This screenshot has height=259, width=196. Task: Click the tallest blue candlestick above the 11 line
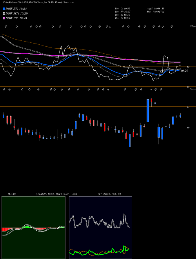pos(148,109)
